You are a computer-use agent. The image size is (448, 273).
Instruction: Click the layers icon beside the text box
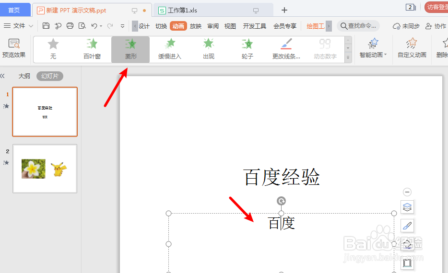click(407, 207)
